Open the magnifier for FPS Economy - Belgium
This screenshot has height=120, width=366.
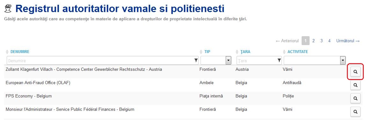coord(355,99)
